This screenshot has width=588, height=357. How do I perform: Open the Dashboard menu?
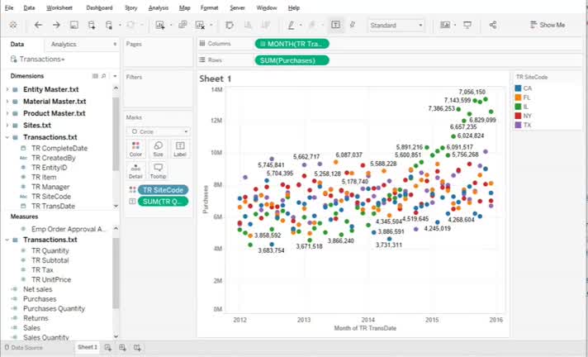(99, 7)
